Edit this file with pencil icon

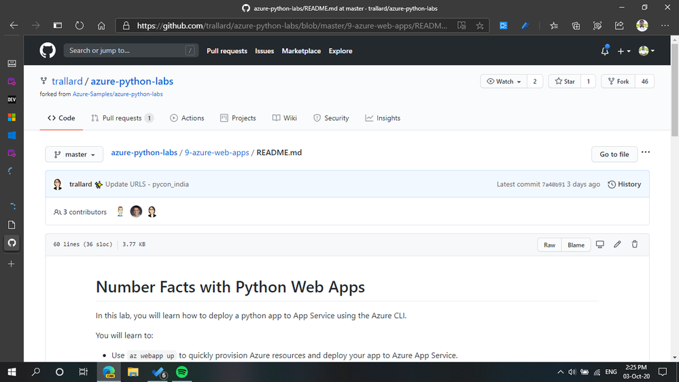point(617,245)
